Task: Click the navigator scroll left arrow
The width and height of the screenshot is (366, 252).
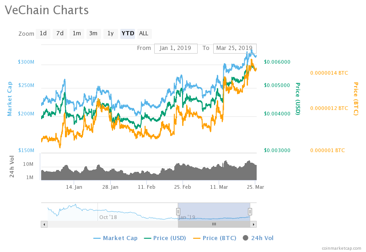Action: (44, 225)
